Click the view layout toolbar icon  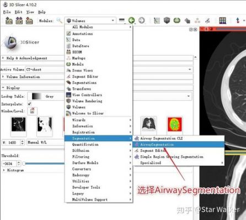222,20
